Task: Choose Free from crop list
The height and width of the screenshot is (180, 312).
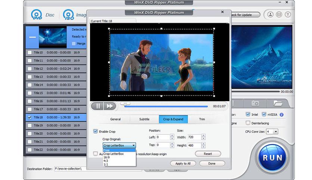Action: point(119,150)
